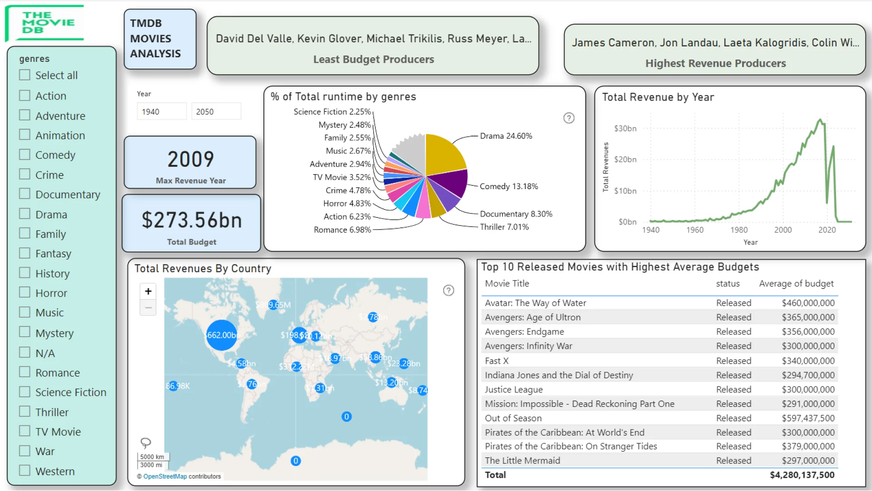
Task: Select the Fast X movie row
Action: pos(659,361)
